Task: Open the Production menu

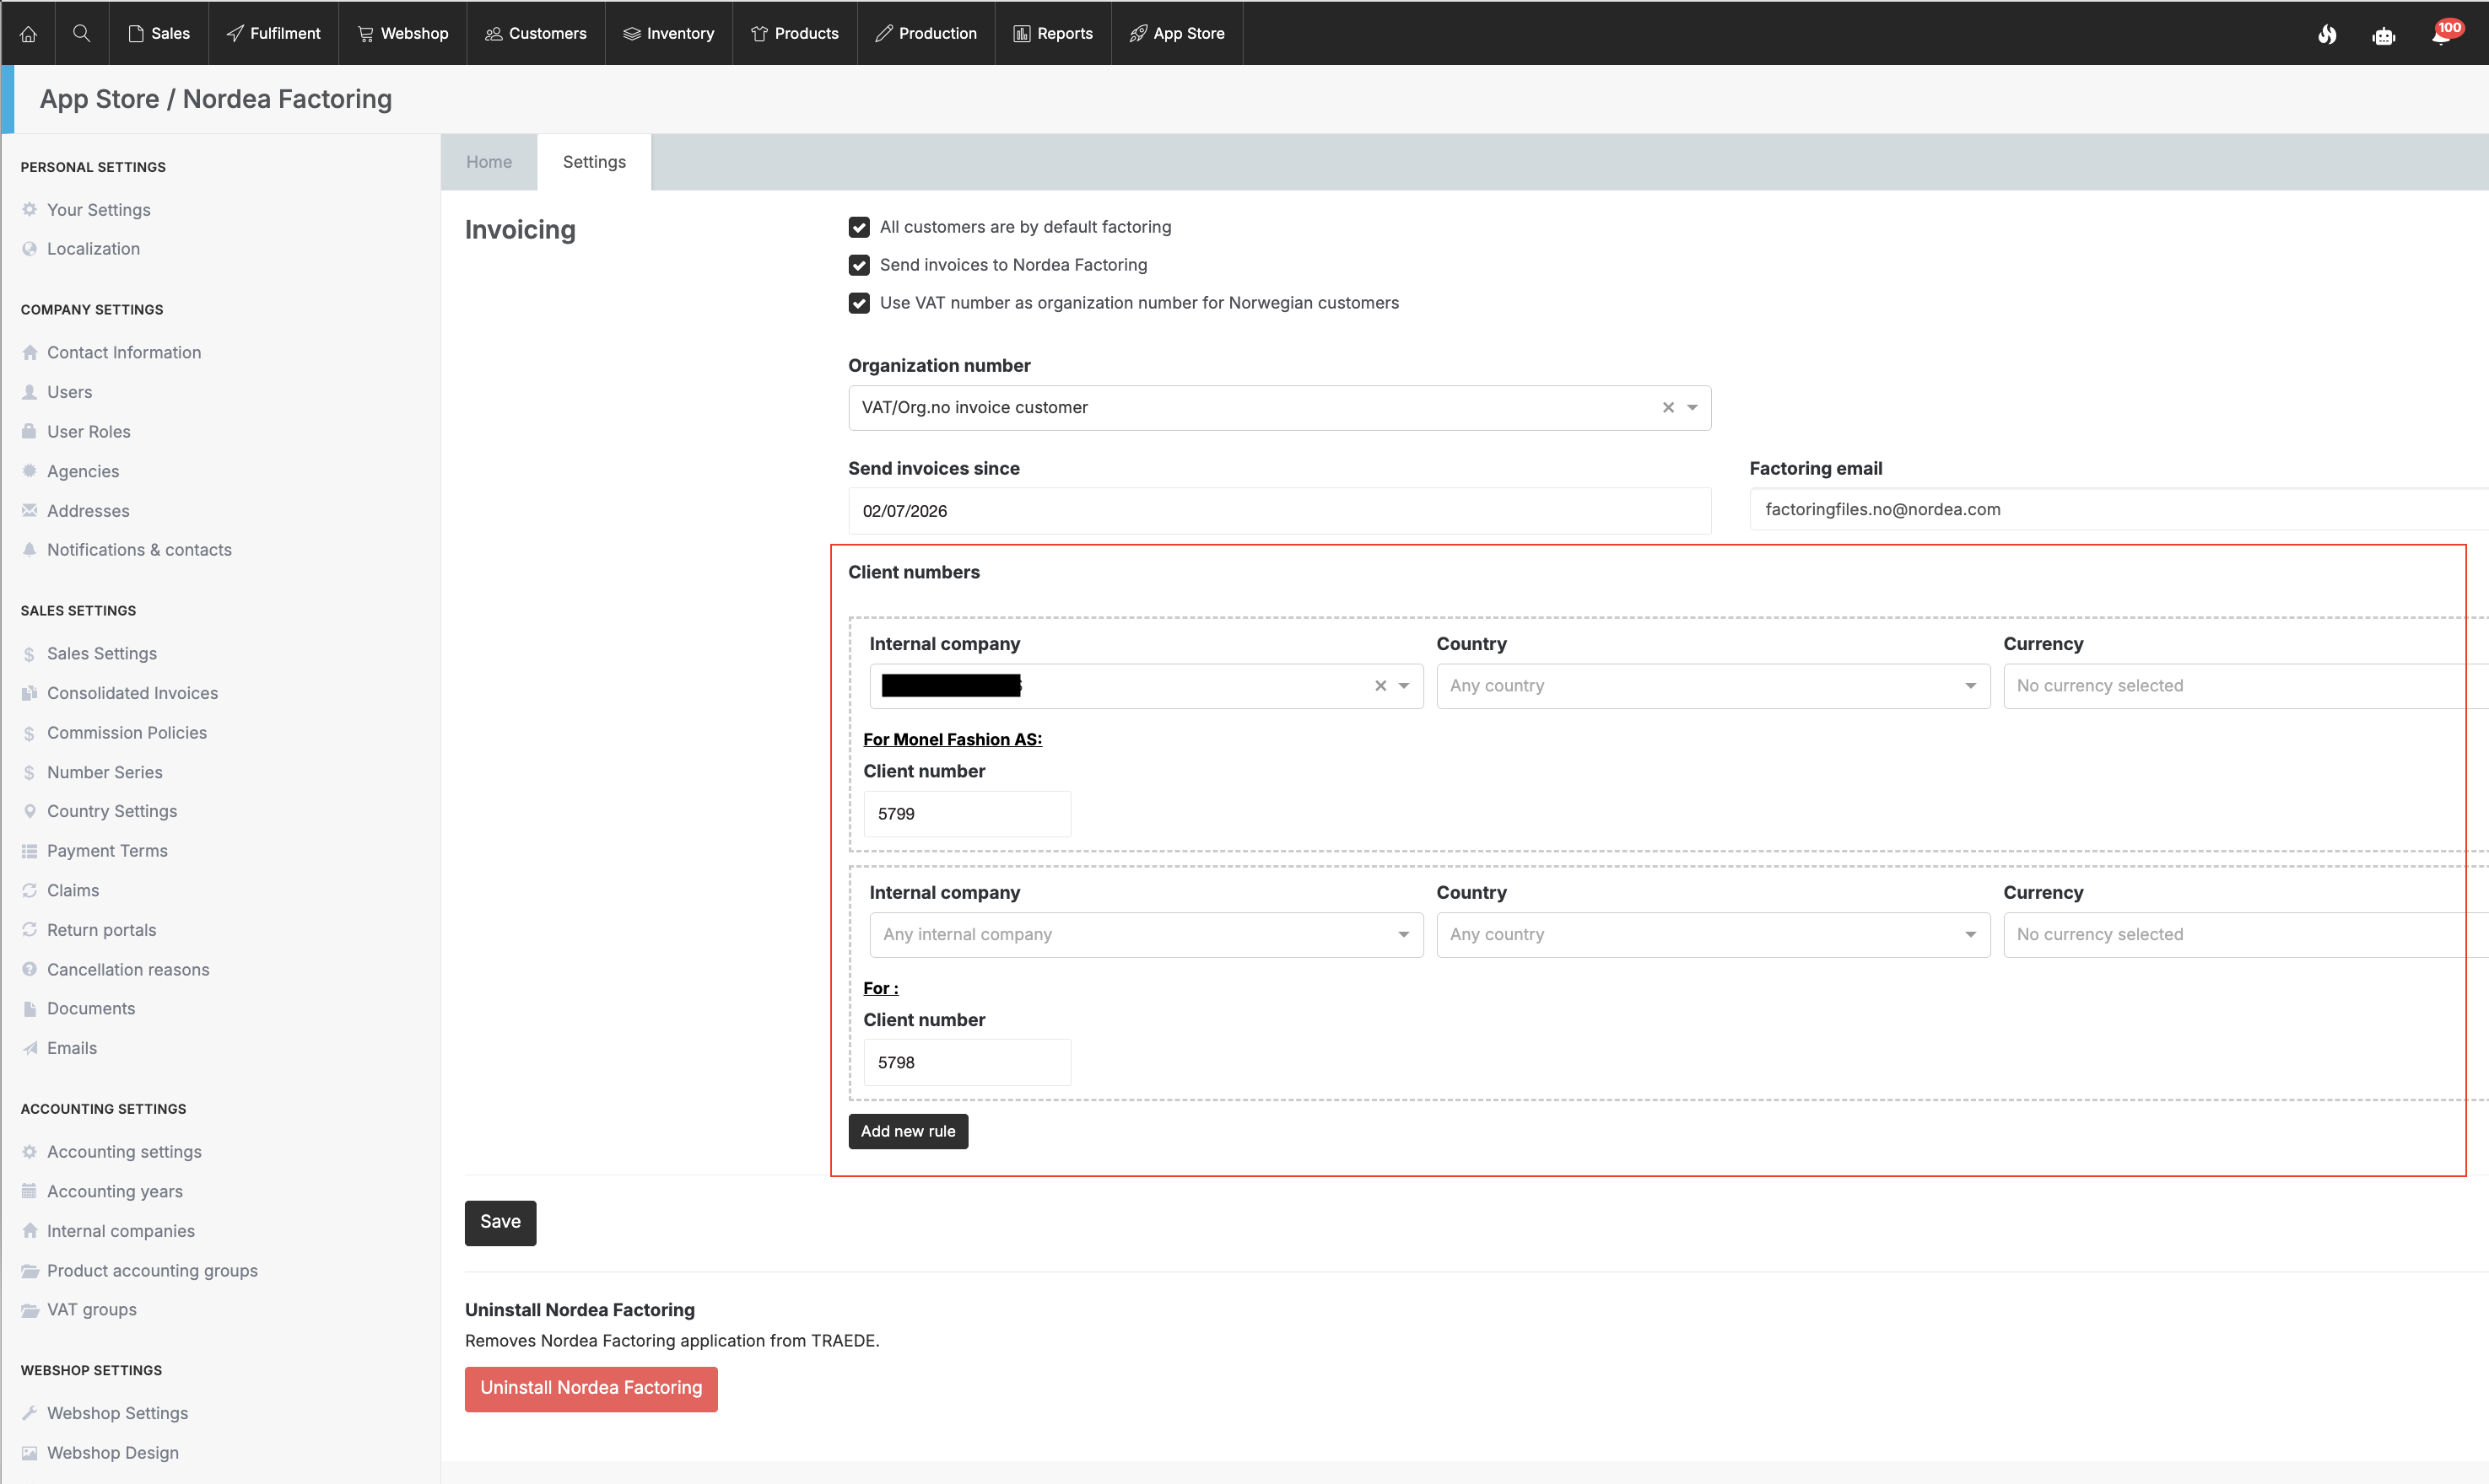Action: coord(926,33)
